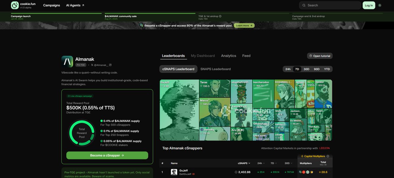
Task: Select the karcharodon tile showing 165.72
Action: [x=263, y=94]
